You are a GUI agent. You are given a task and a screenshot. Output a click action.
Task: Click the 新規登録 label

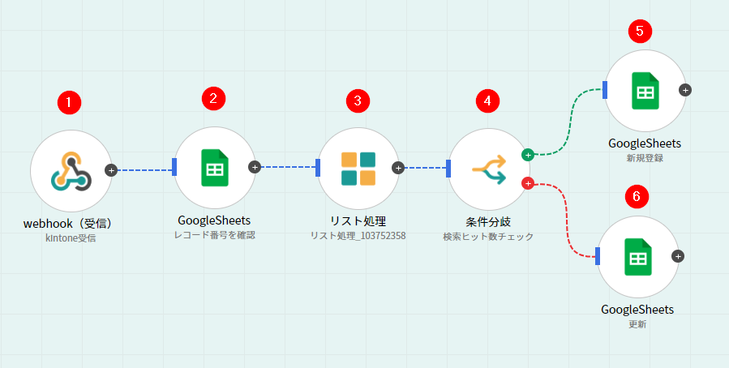[x=645, y=158]
